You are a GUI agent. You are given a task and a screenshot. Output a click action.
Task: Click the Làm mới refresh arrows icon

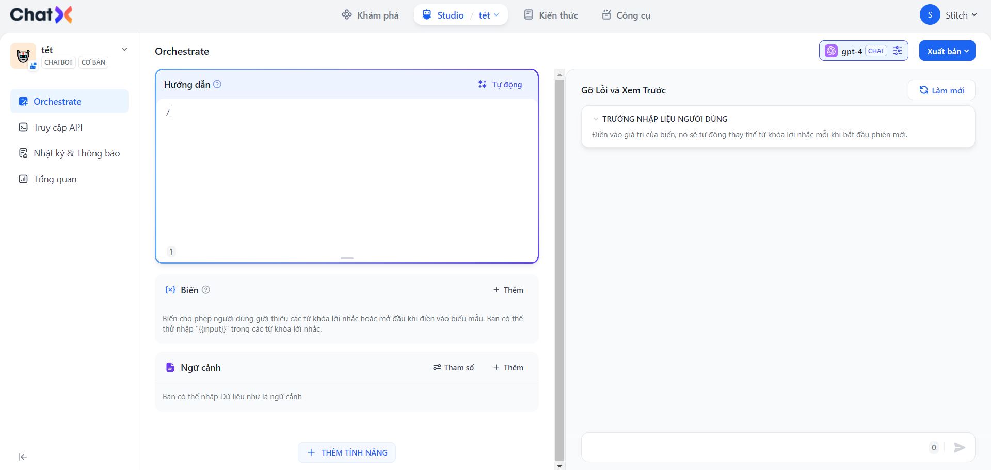coord(924,90)
